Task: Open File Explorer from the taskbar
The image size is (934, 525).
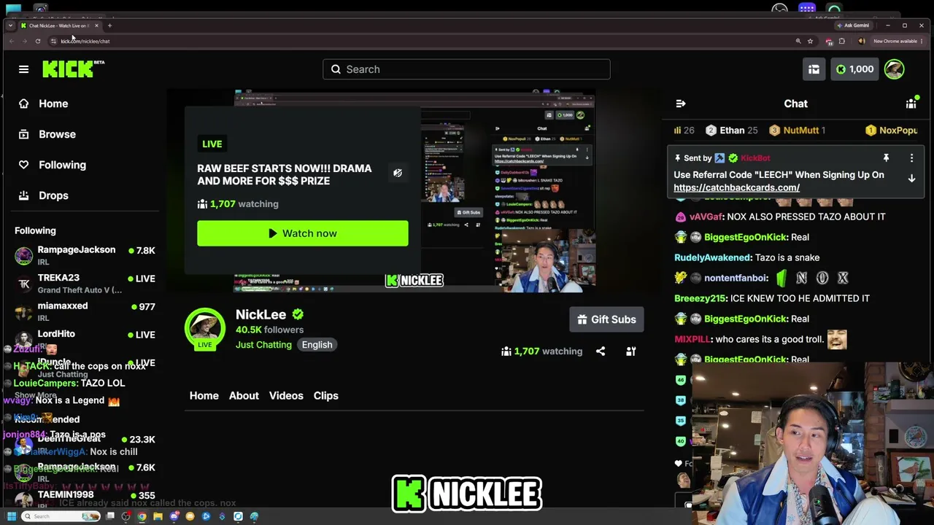Action: point(158,517)
